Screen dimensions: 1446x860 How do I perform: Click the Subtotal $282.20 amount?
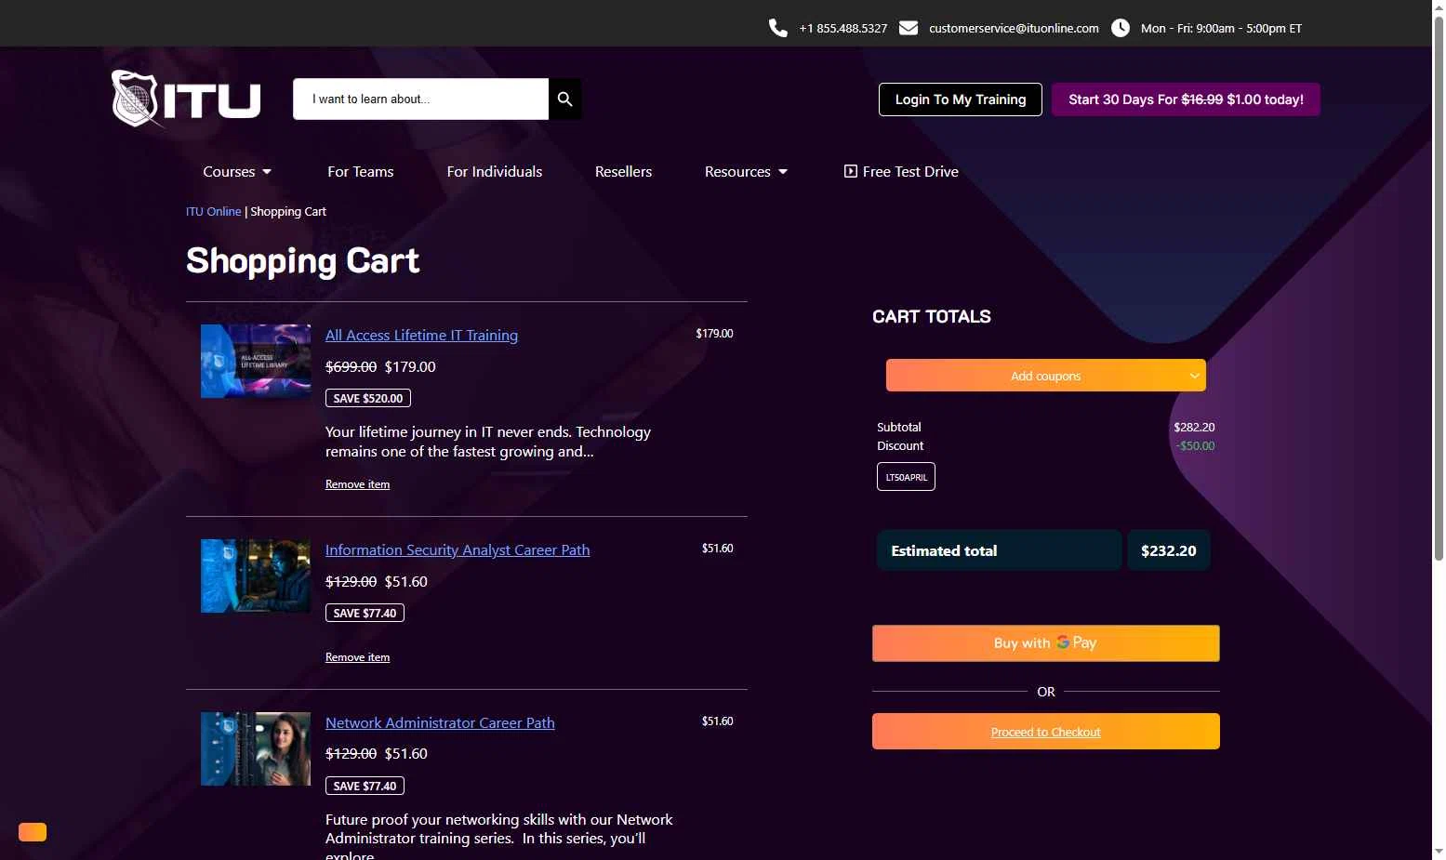(x=1194, y=427)
